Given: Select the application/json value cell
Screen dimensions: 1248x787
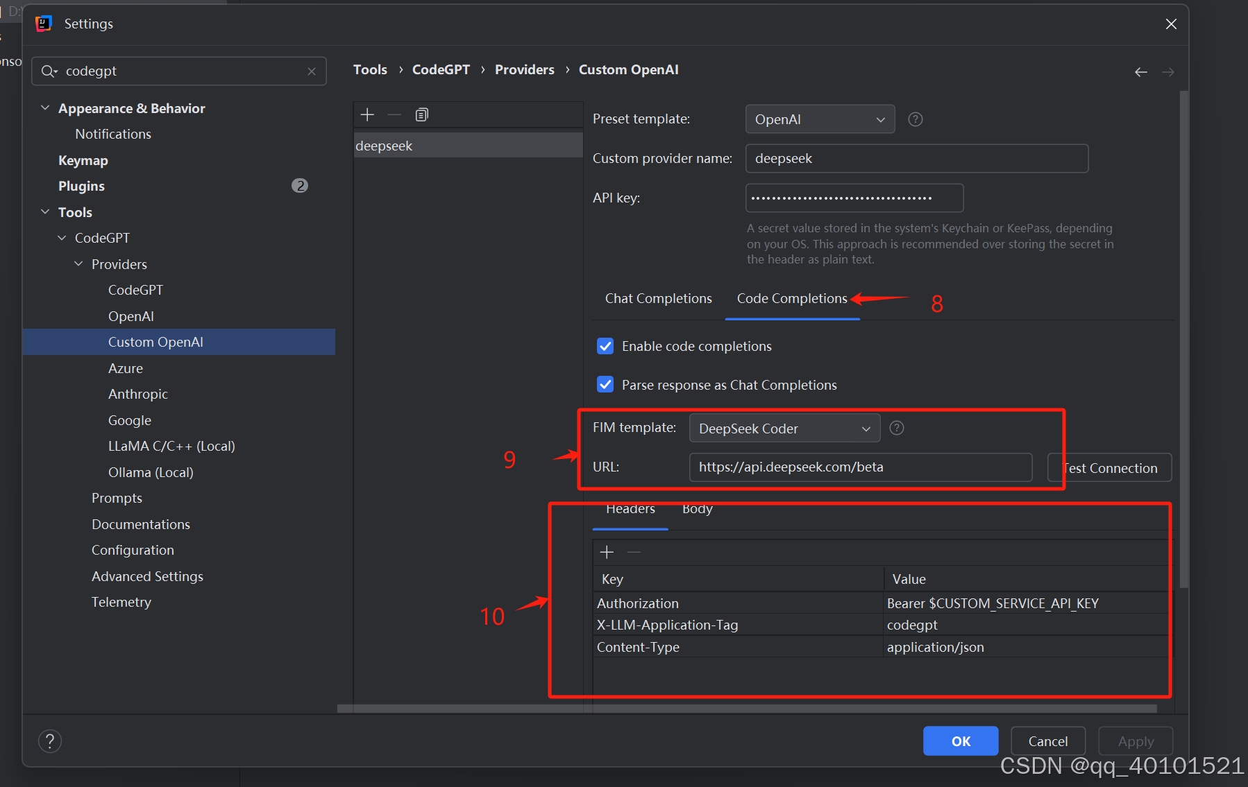Looking at the screenshot, I should 1026,647.
